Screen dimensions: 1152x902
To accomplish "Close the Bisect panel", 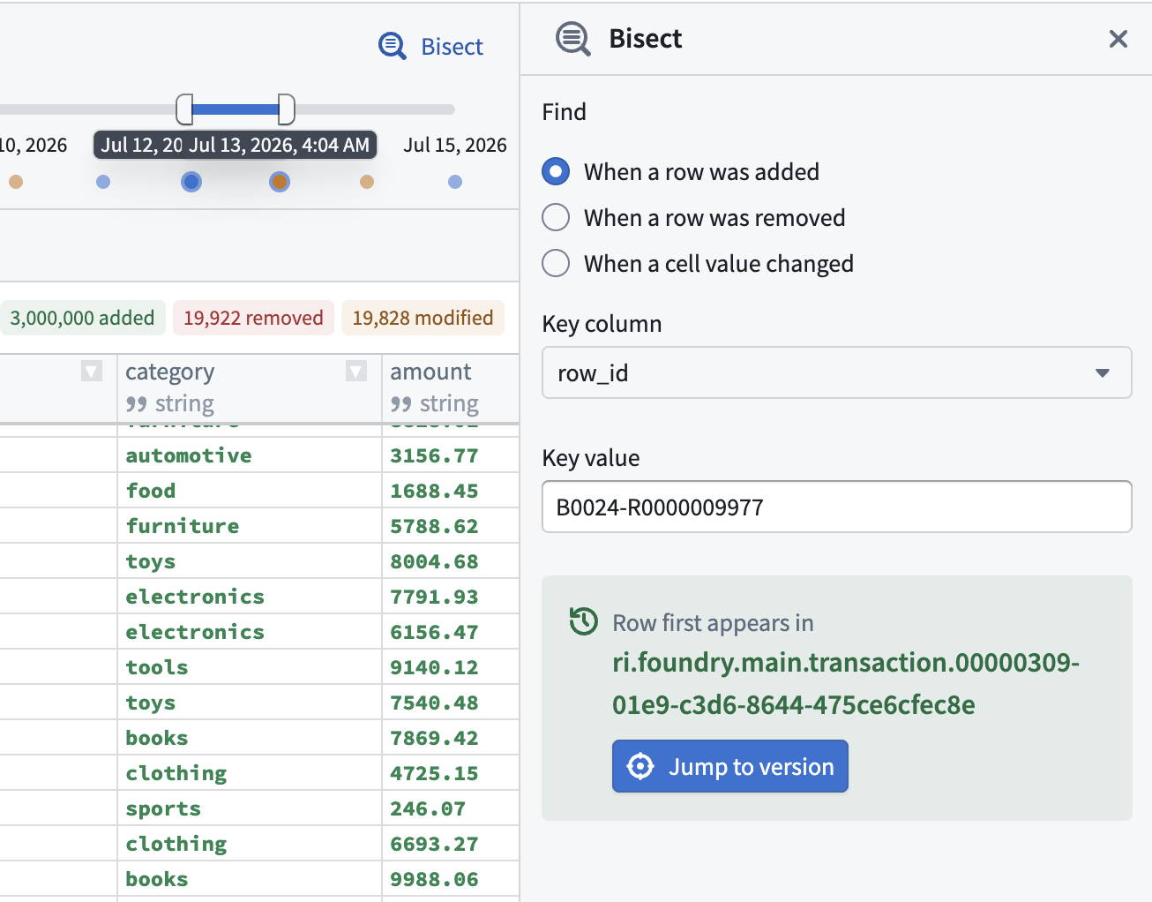I will coord(1118,39).
